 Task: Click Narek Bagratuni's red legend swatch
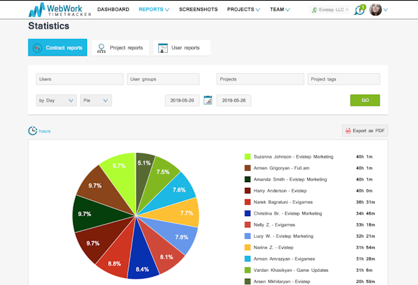point(247,202)
